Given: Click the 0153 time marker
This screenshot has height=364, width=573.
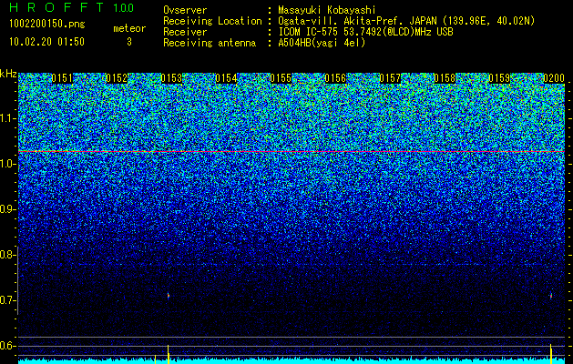Looking at the screenshot, I should 171,78.
